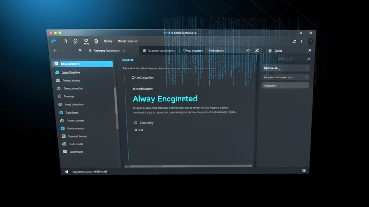Click the light gray text field below the dropdowns
369x207 pixels.
[x=285, y=86]
